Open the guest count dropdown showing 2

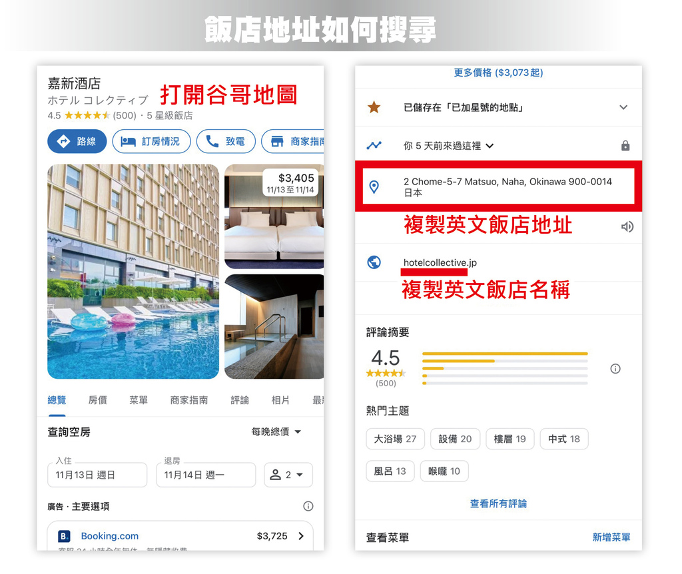(288, 475)
